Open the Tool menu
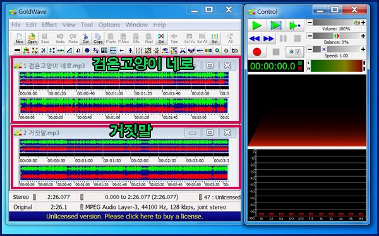Screen dimensions: 379x236 point(87,25)
